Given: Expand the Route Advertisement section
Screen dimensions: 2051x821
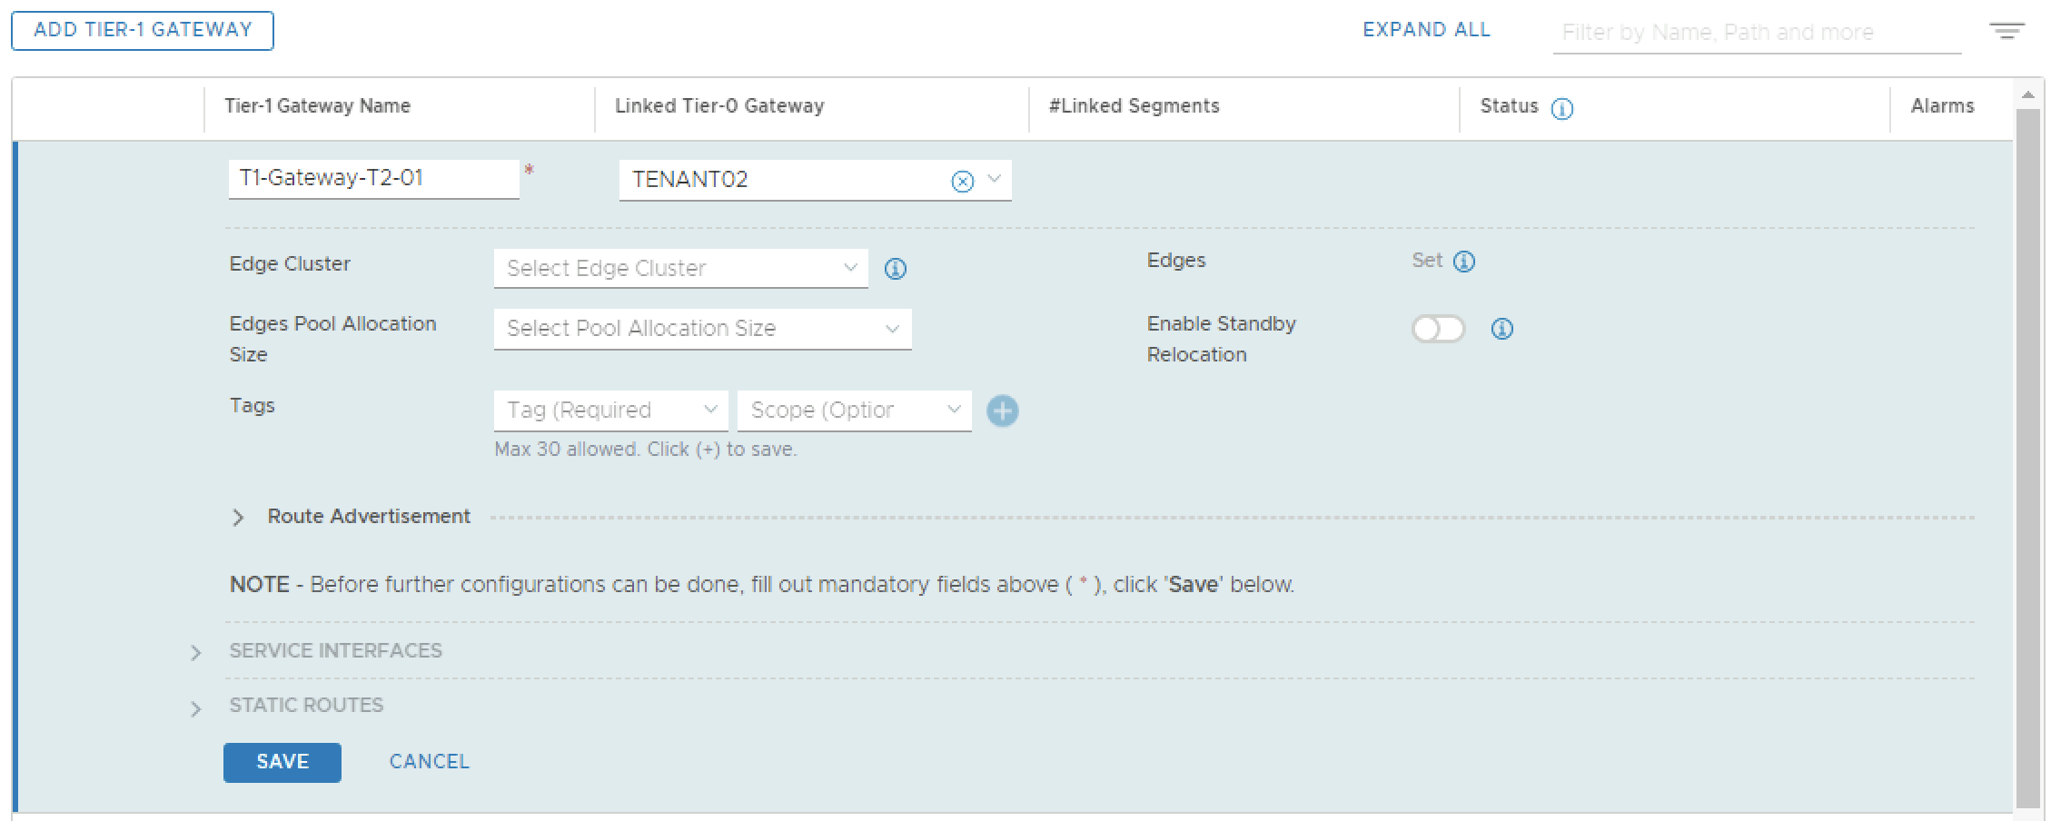Looking at the screenshot, I should pyautogui.click(x=238, y=518).
